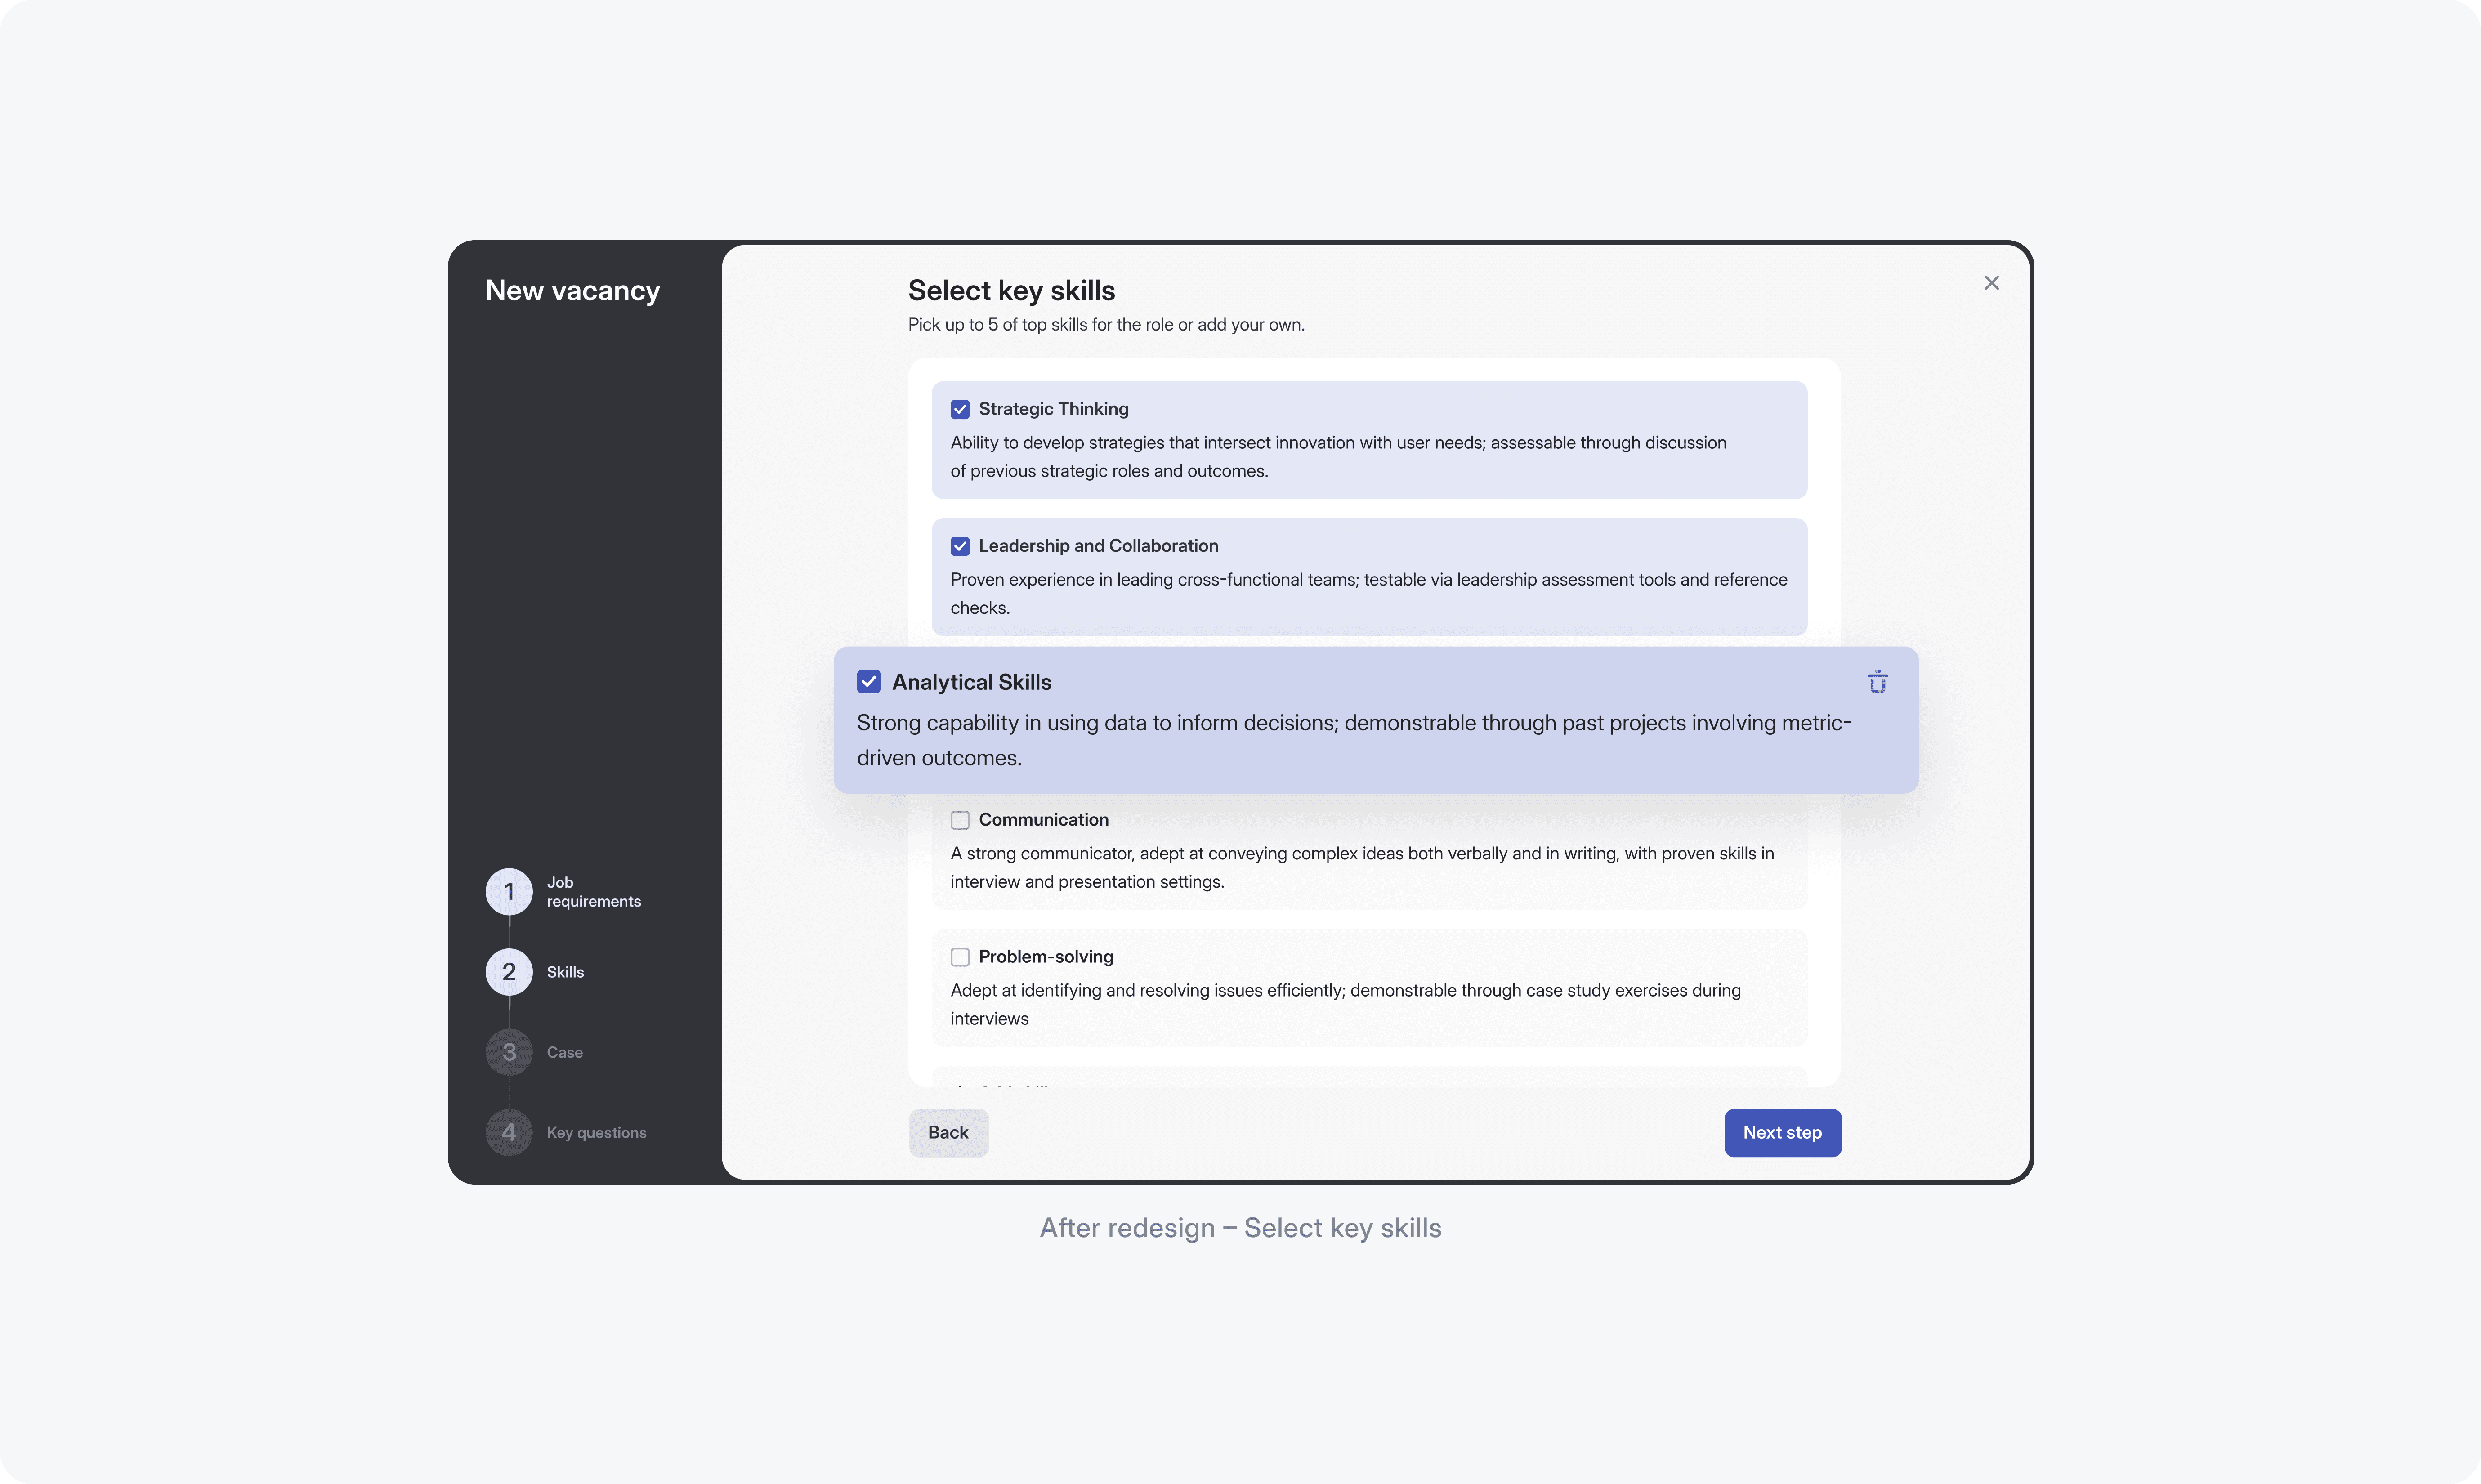Click the step 3 circle icon
This screenshot has height=1484, width=2481.
click(x=509, y=1052)
